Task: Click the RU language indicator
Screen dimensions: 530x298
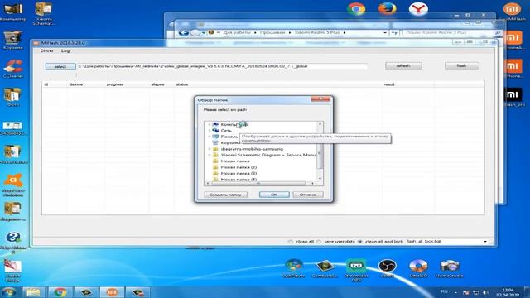Action: click(x=445, y=292)
